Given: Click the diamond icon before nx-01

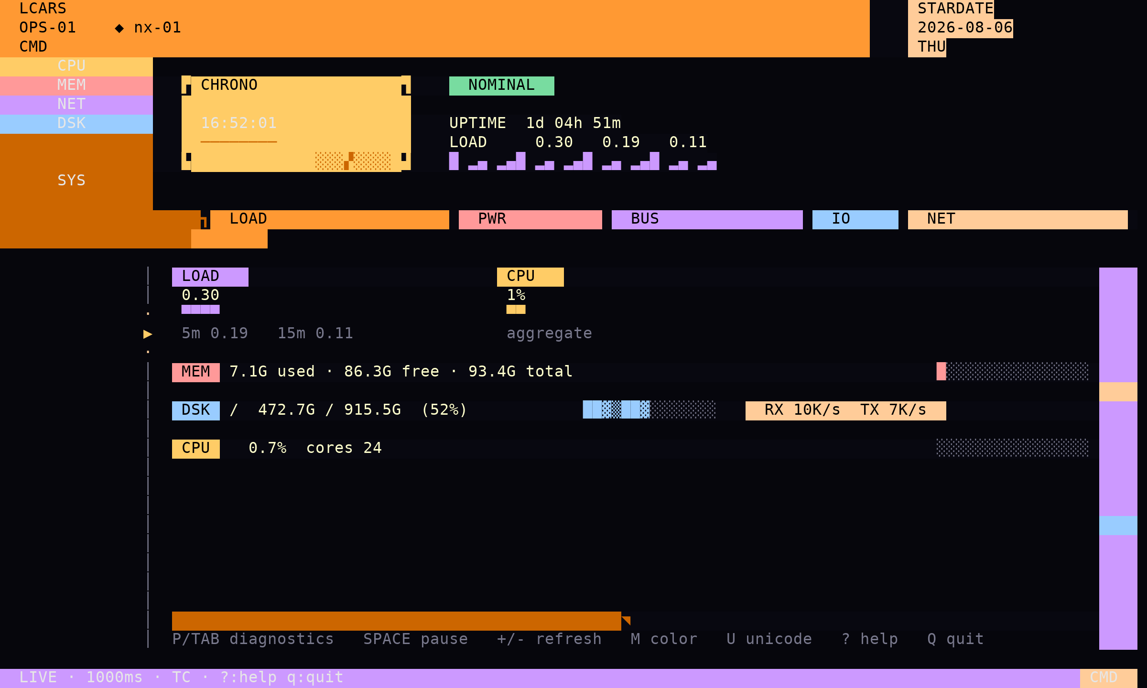Looking at the screenshot, I should coord(119,29).
